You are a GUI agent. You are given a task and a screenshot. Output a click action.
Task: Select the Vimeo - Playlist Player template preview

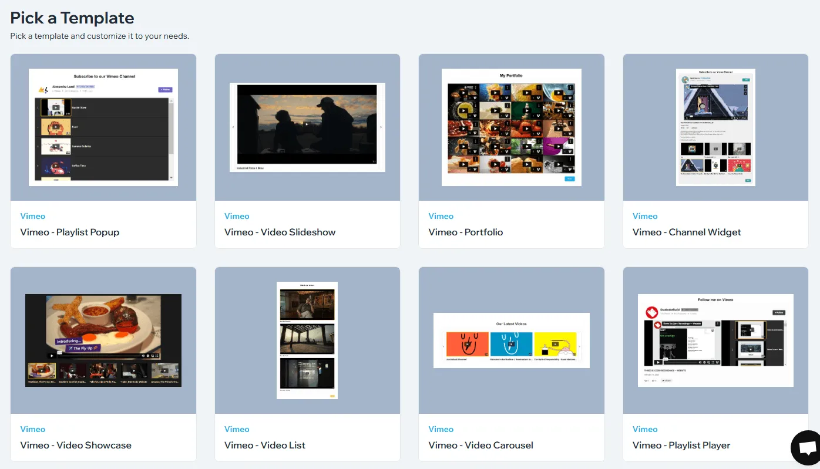point(715,340)
